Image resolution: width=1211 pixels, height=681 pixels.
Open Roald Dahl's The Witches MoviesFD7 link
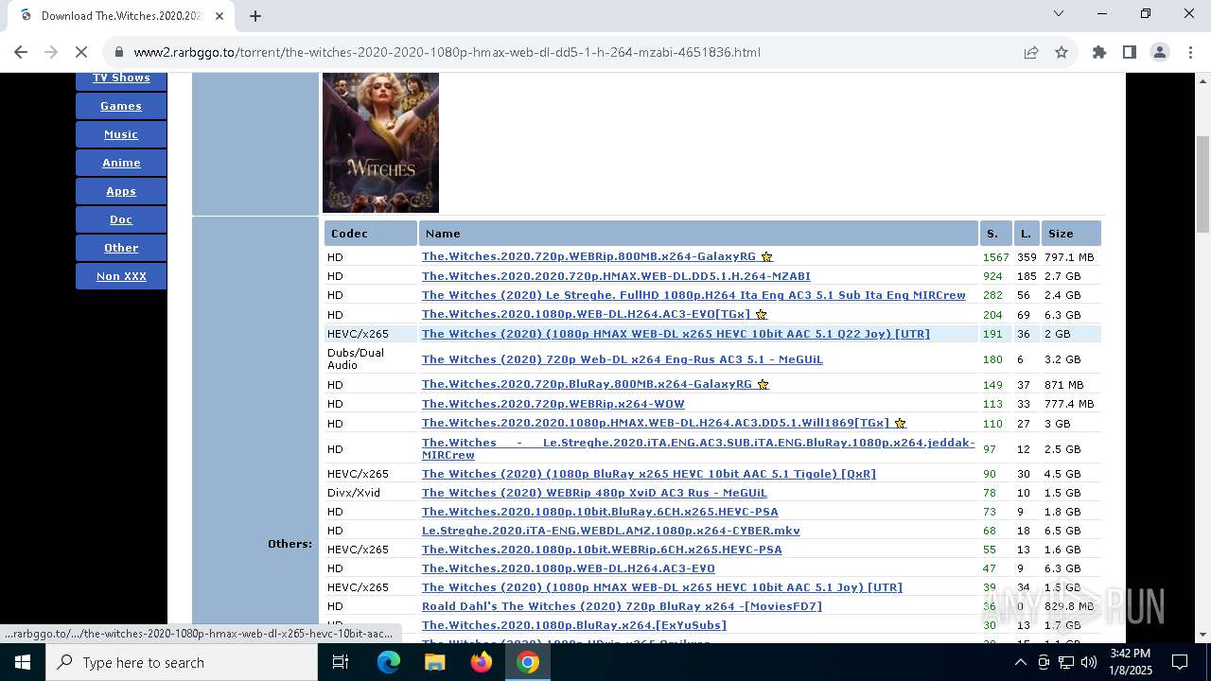tap(622, 606)
